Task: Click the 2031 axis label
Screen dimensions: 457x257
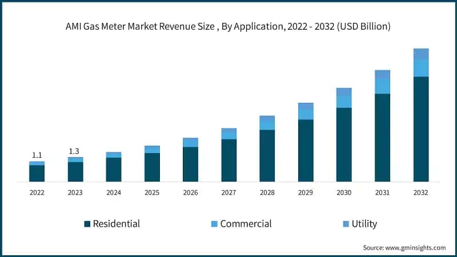Action: [382, 192]
